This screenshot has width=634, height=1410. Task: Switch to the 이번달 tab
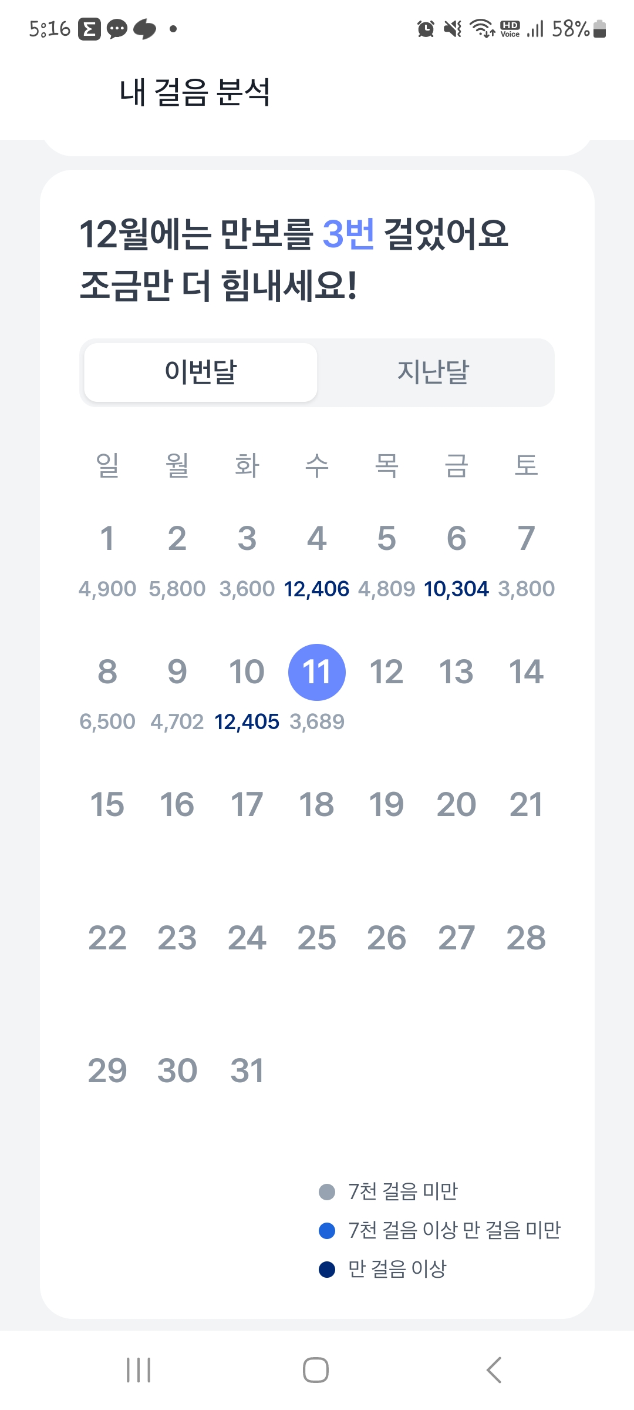[x=201, y=372]
